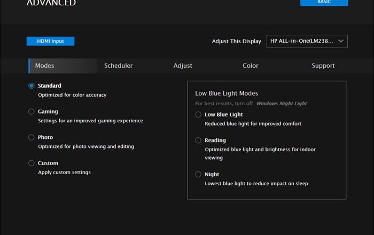Choose the Photo mode option
This screenshot has height=235, width=374.
[x=32, y=137]
